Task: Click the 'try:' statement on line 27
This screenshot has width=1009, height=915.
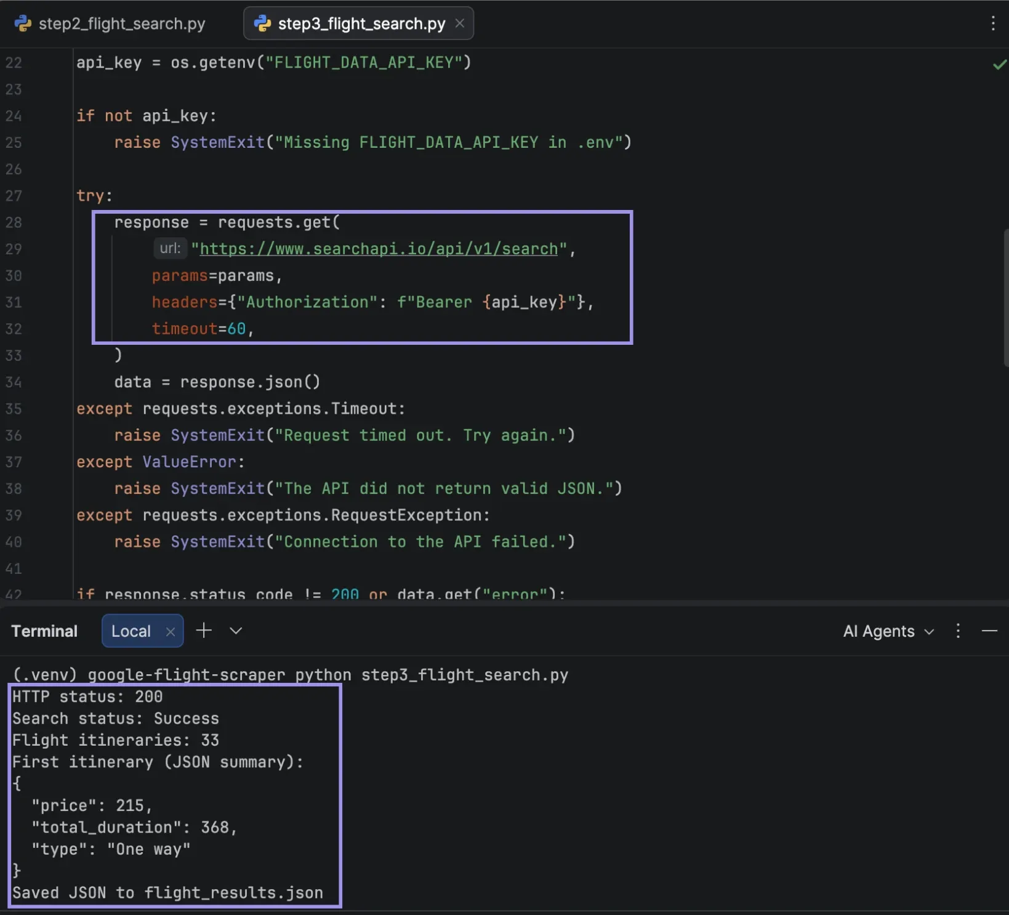Action: coord(94,196)
